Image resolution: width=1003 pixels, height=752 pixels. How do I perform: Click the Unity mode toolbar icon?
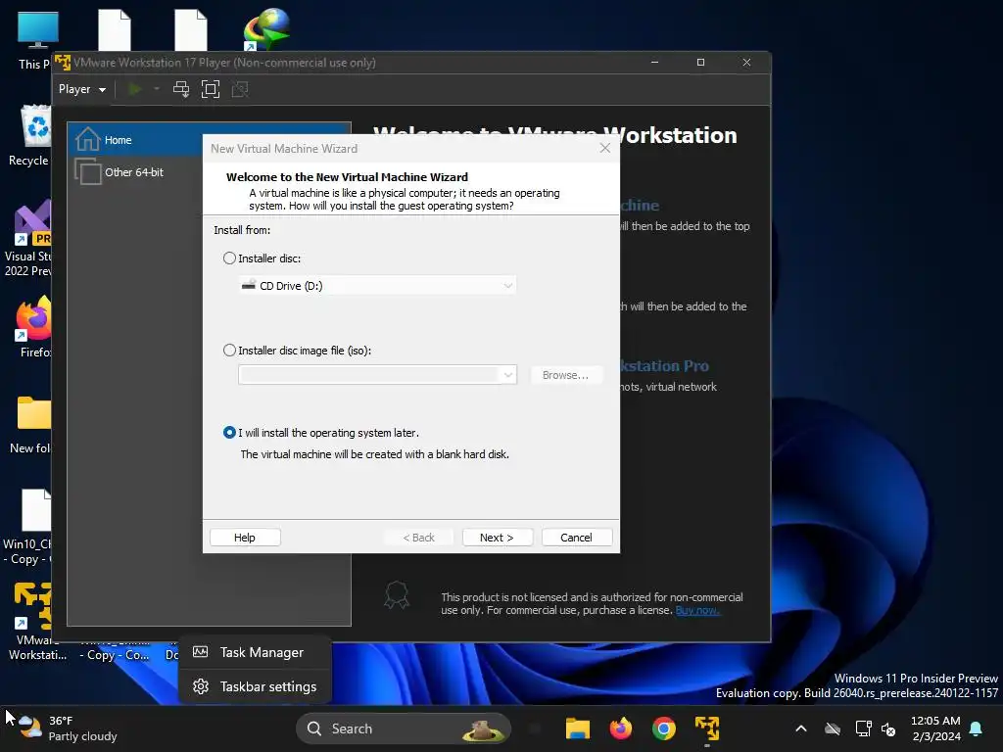240,89
